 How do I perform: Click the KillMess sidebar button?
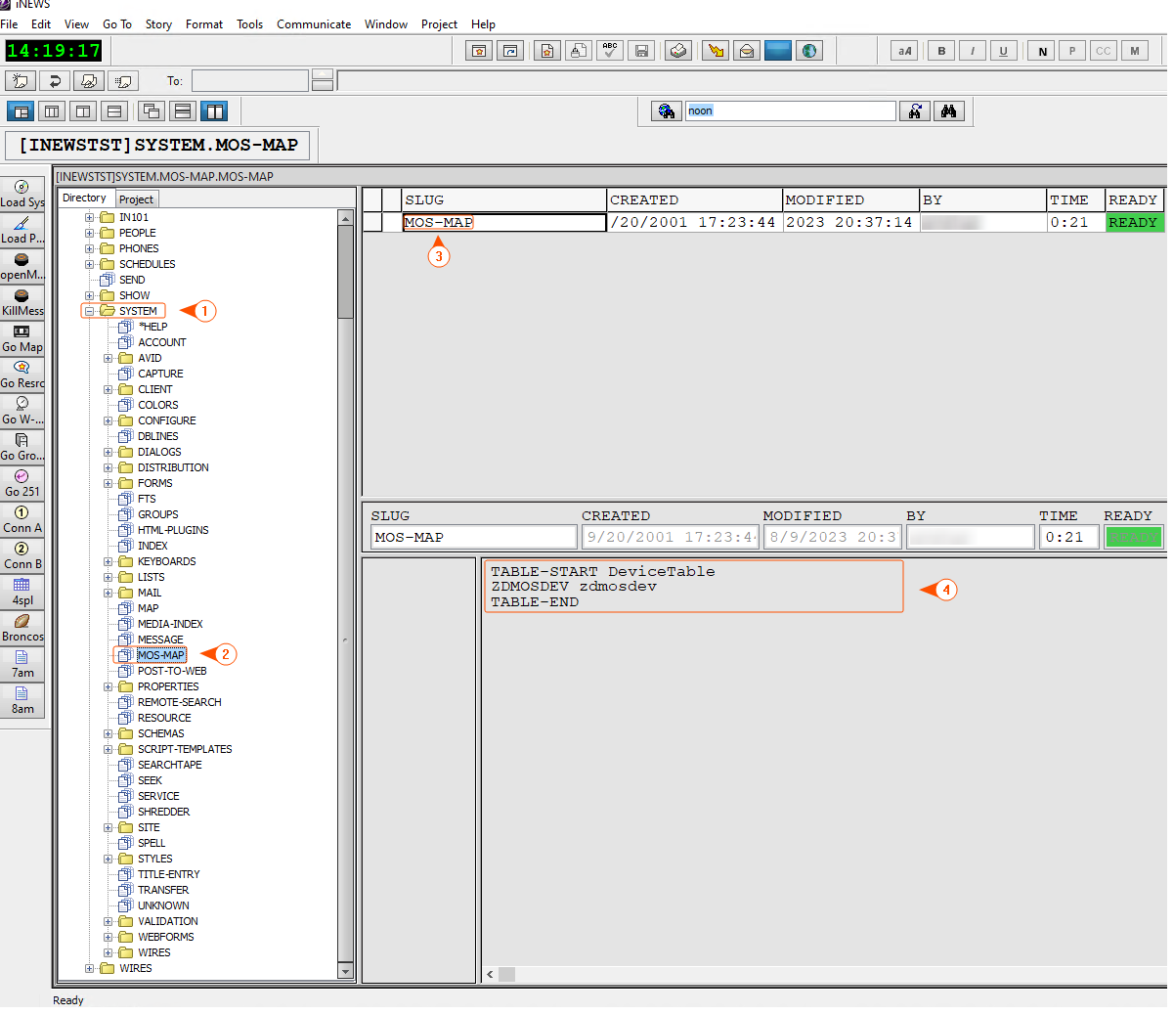22,303
